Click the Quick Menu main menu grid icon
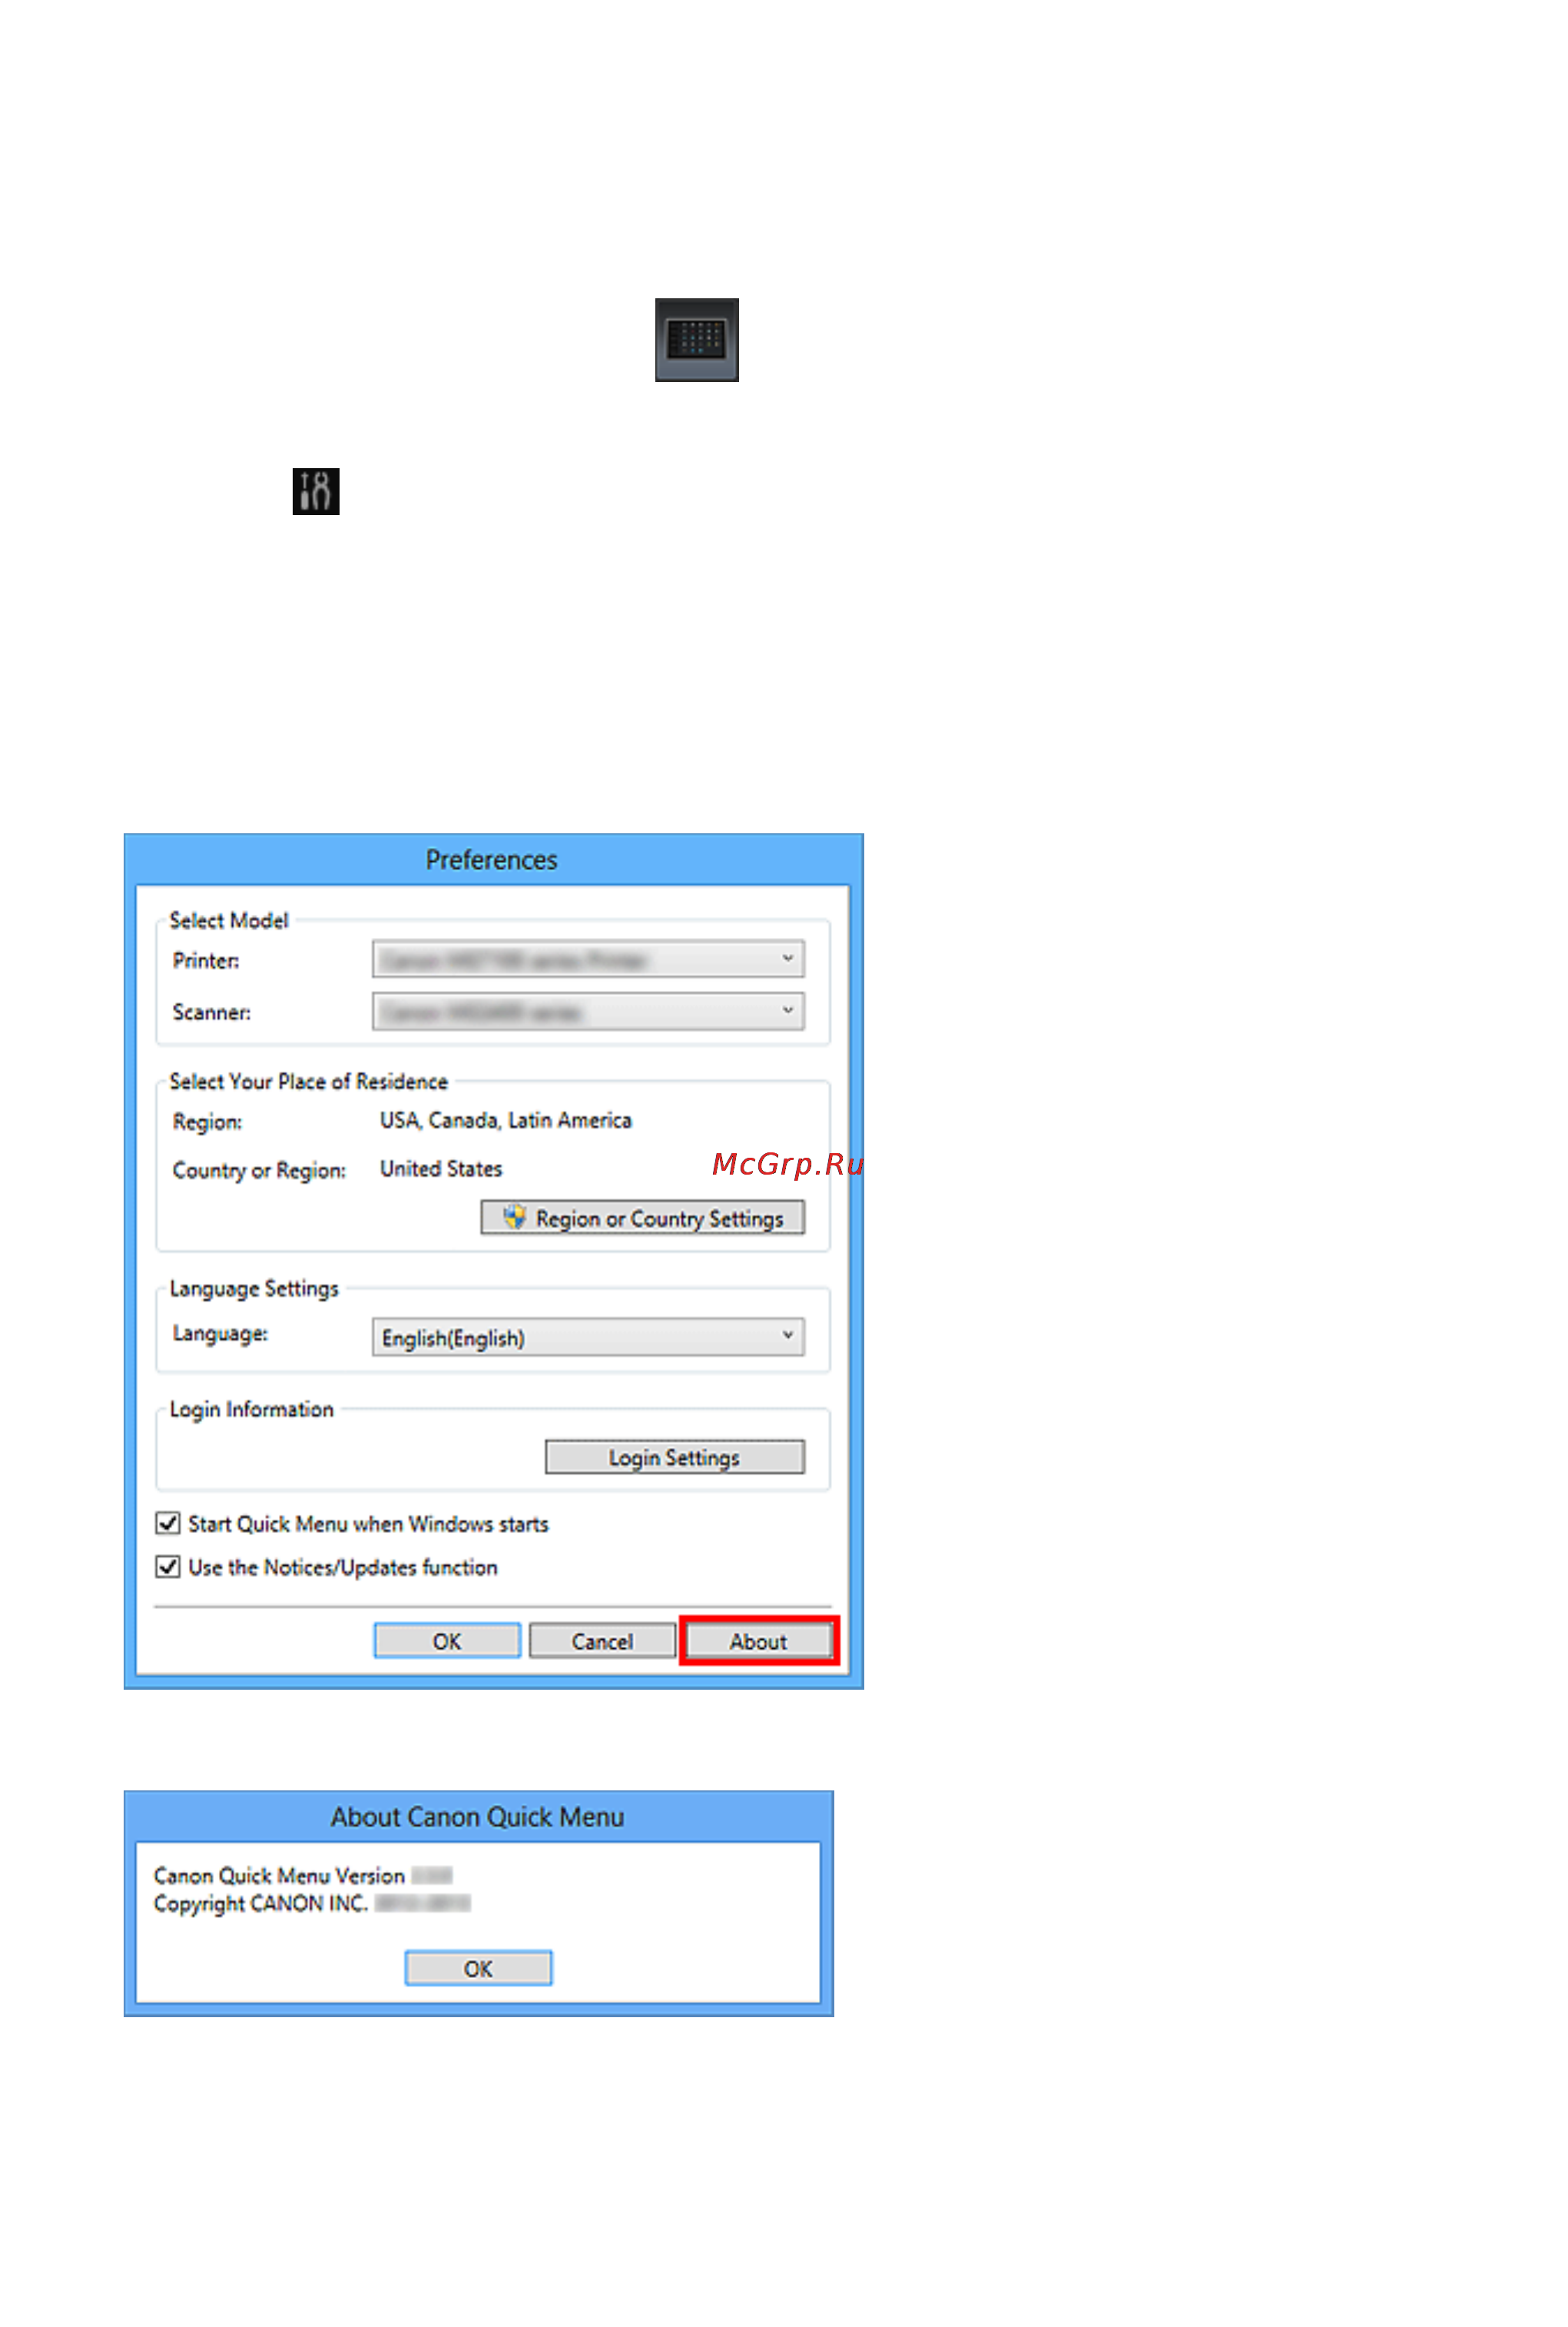Screen dimensions: 1568x2327 pos(696,339)
